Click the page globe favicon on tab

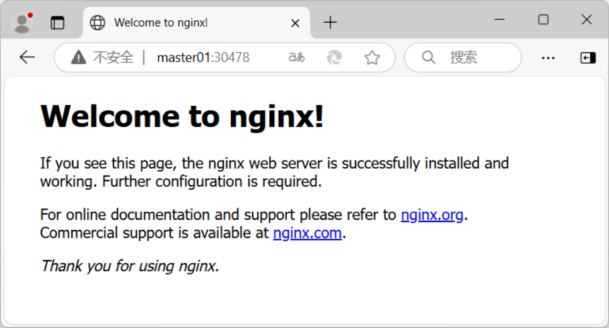coord(98,23)
